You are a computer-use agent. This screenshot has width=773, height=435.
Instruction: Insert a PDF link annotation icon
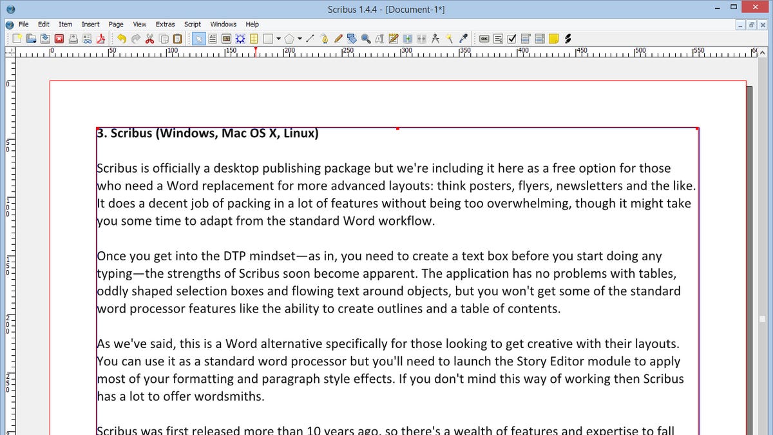tap(568, 39)
